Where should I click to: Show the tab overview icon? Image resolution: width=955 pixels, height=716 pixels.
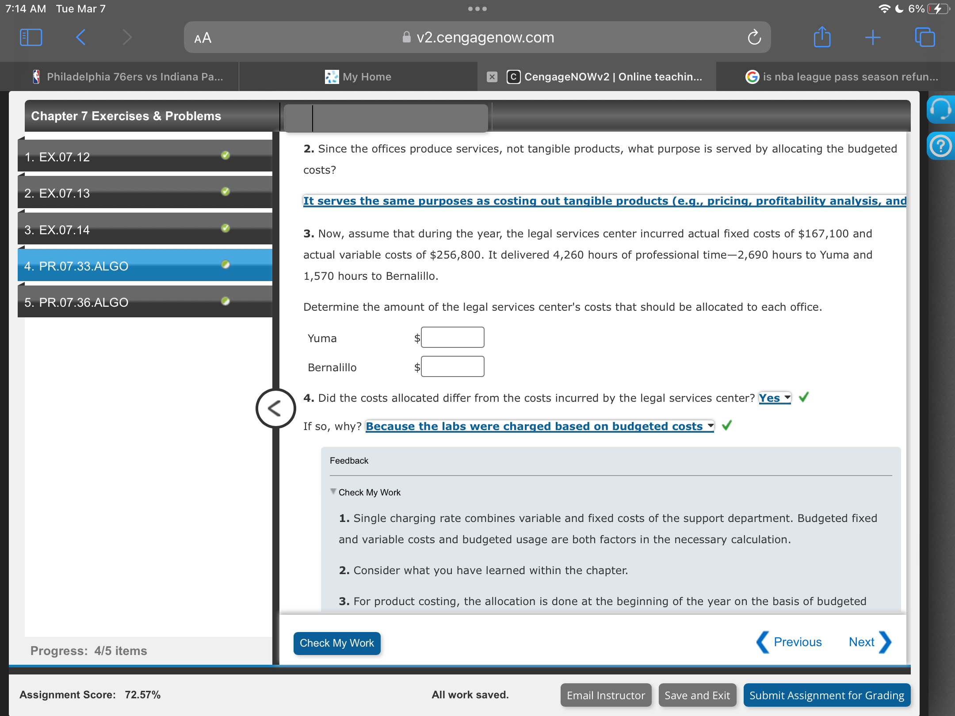pos(924,37)
